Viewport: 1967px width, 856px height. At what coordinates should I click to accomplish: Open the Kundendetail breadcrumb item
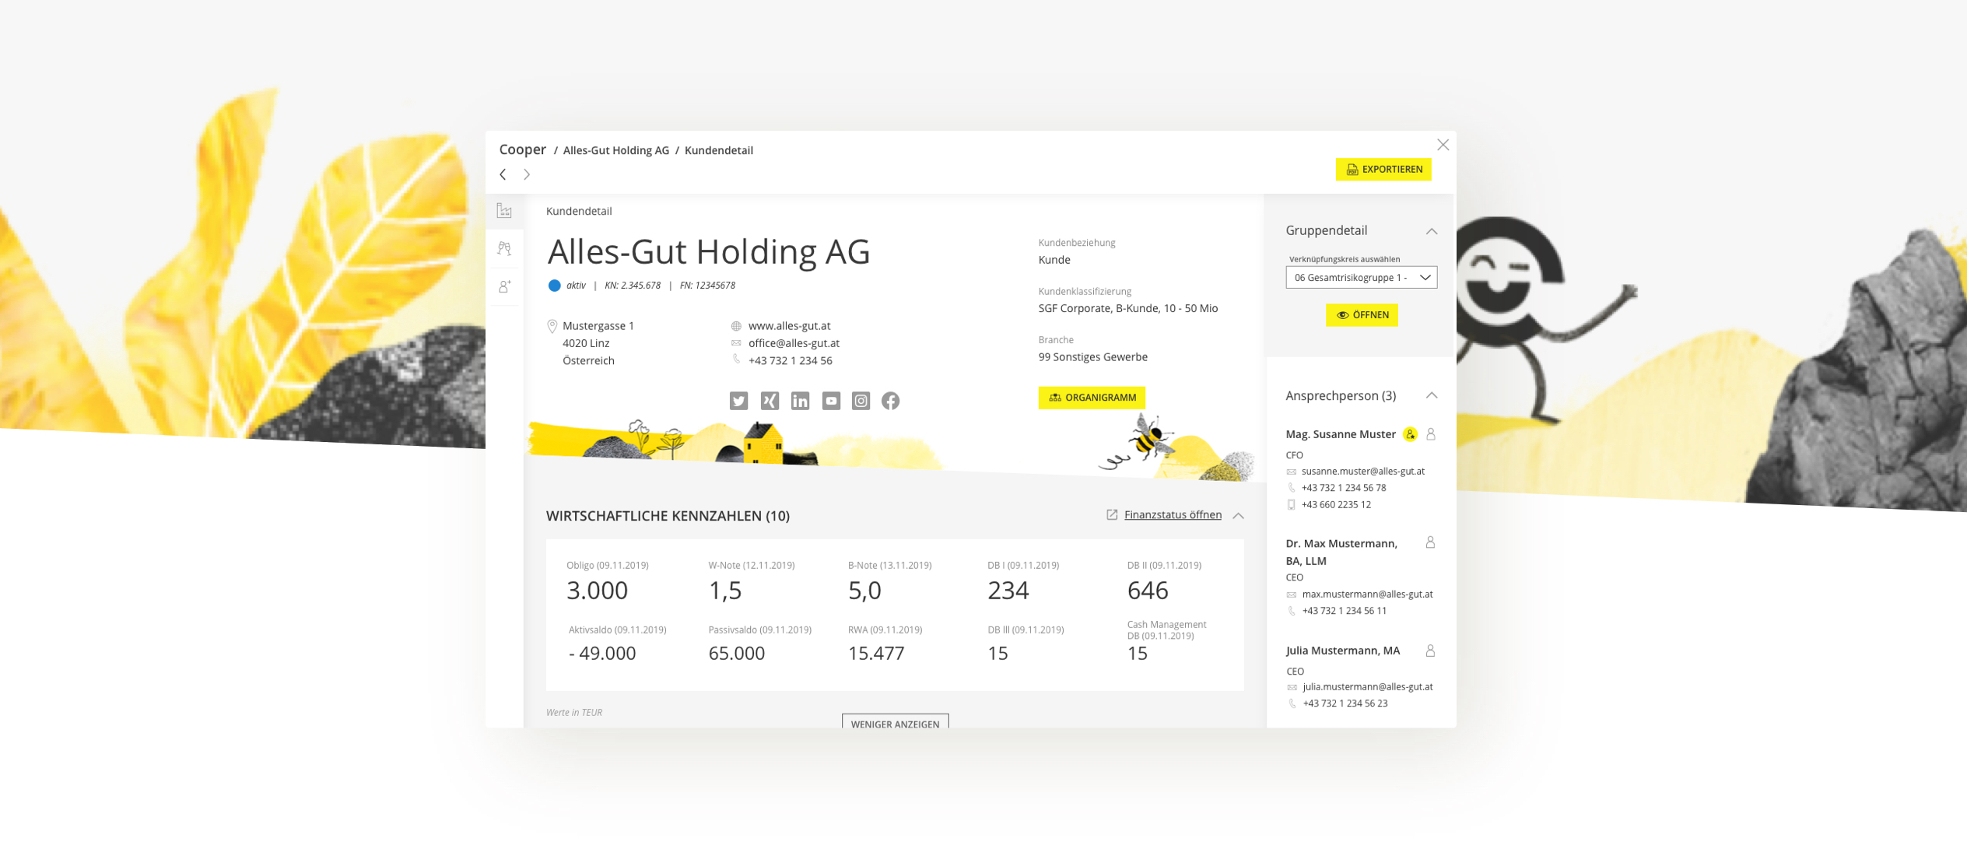[x=718, y=150]
